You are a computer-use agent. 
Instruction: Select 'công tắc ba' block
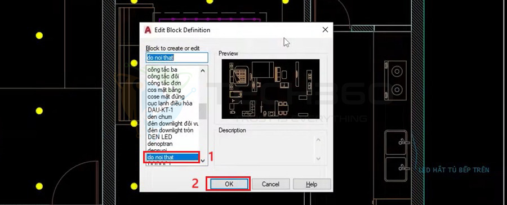[x=162, y=69]
